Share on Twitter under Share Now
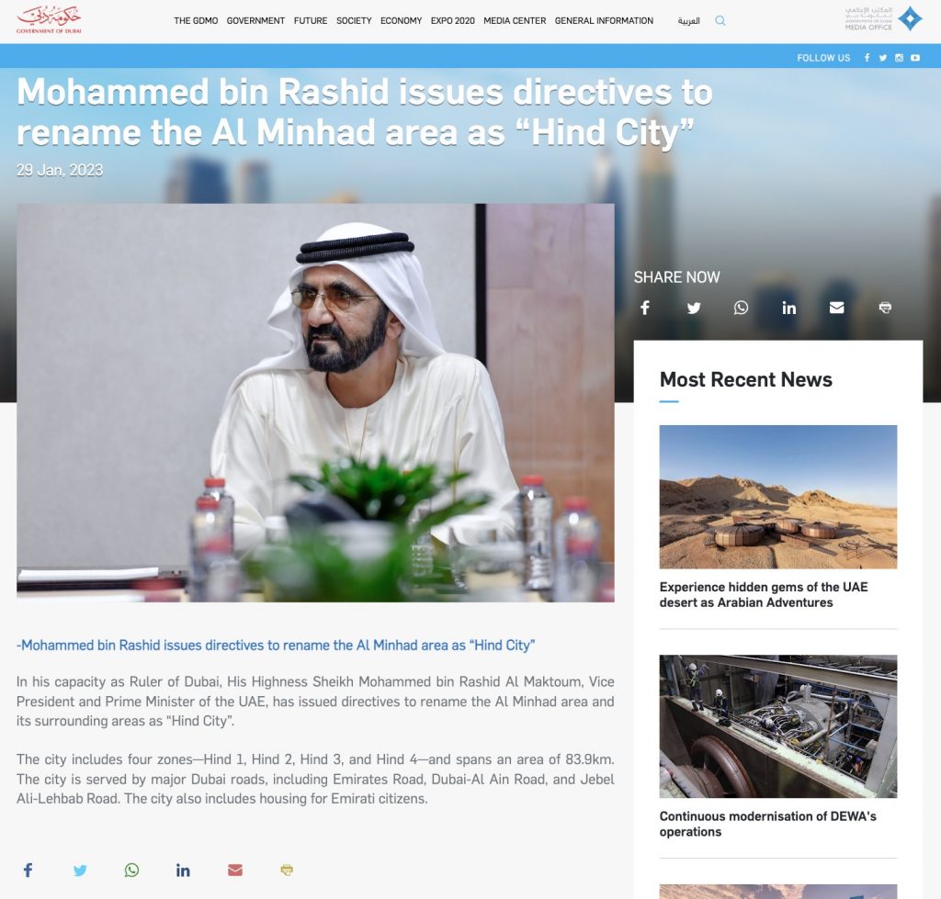Viewport: 941px width, 899px height. tap(694, 308)
